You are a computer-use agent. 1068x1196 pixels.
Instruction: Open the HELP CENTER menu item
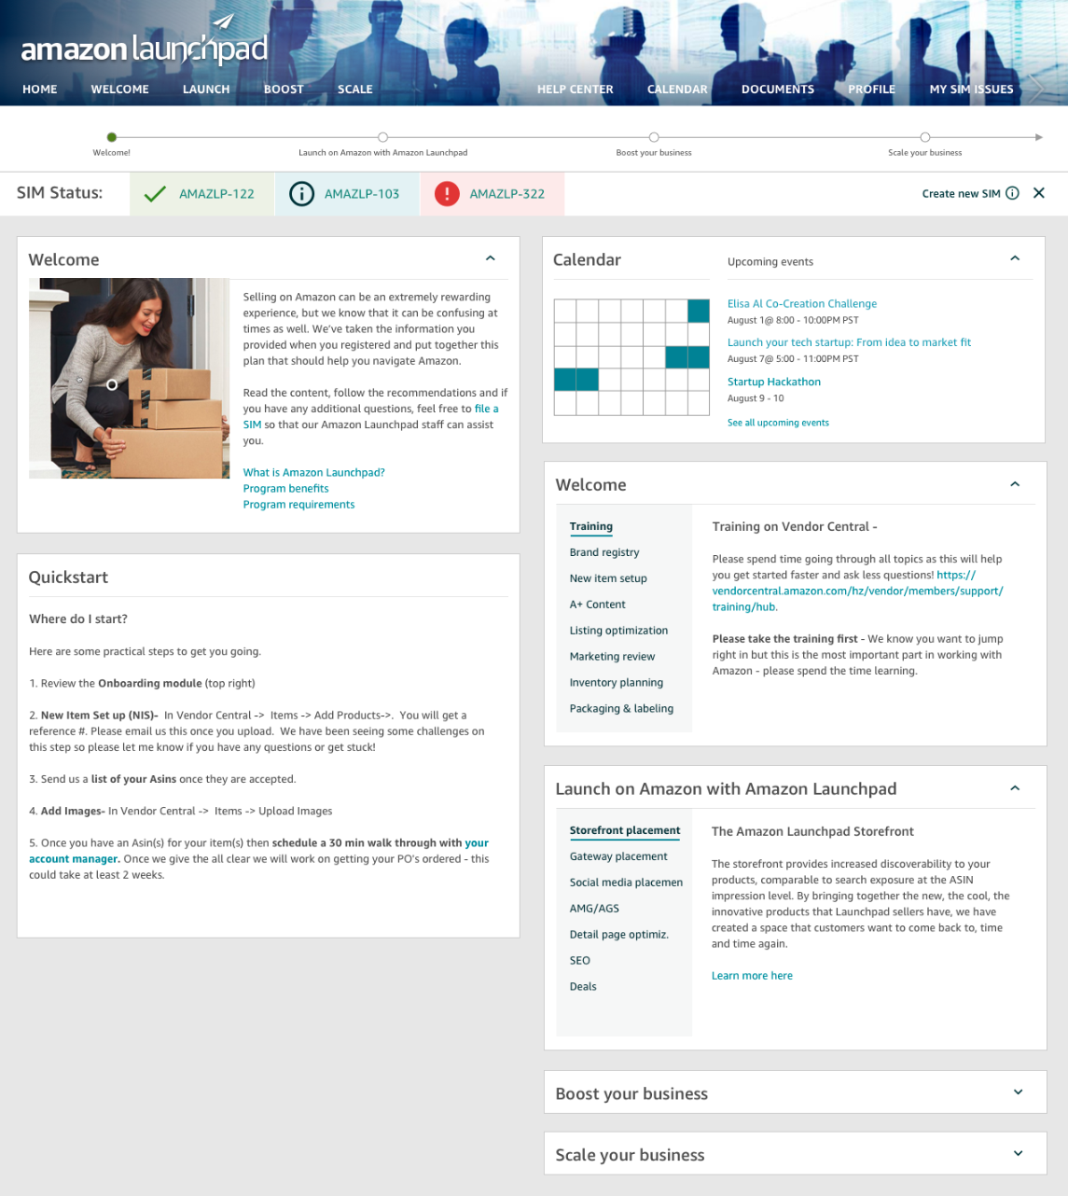click(575, 89)
